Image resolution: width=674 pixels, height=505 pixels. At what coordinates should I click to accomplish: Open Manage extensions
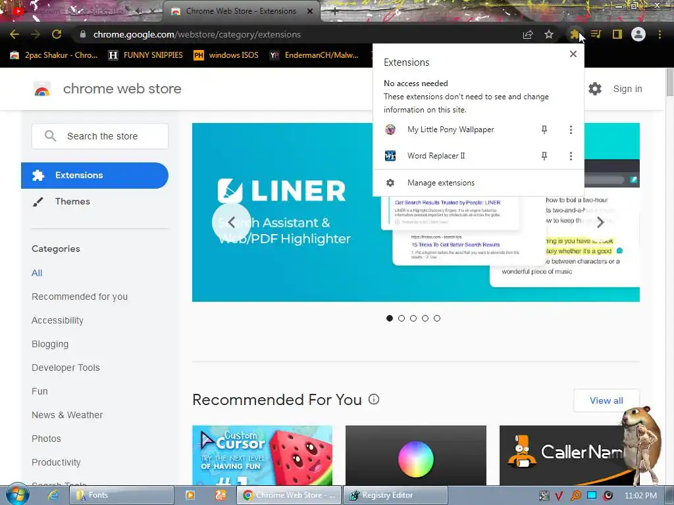click(479, 183)
